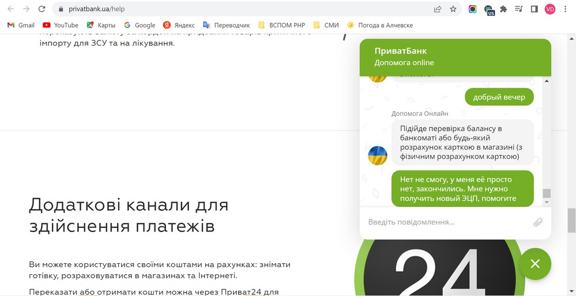
Task: Open the Яндекс bookmark
Action: click(x=179, y=25)
